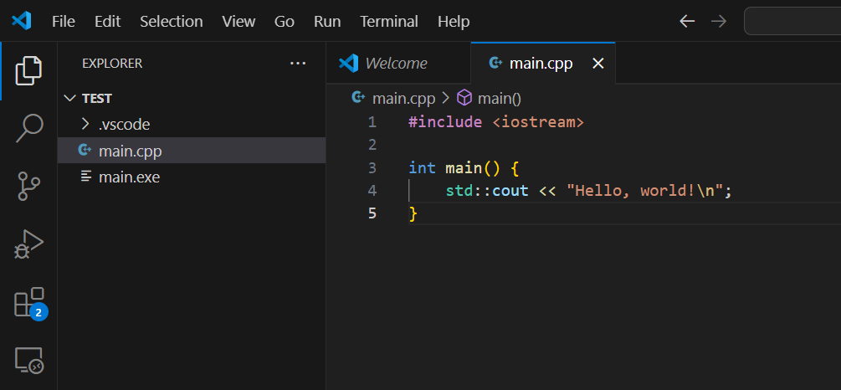
Task: Click the command center search box
Action: [792, 21]
